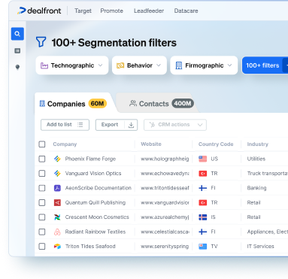
Task: Expand the Firmographic filter dropdown
Action: click(204, 65)
